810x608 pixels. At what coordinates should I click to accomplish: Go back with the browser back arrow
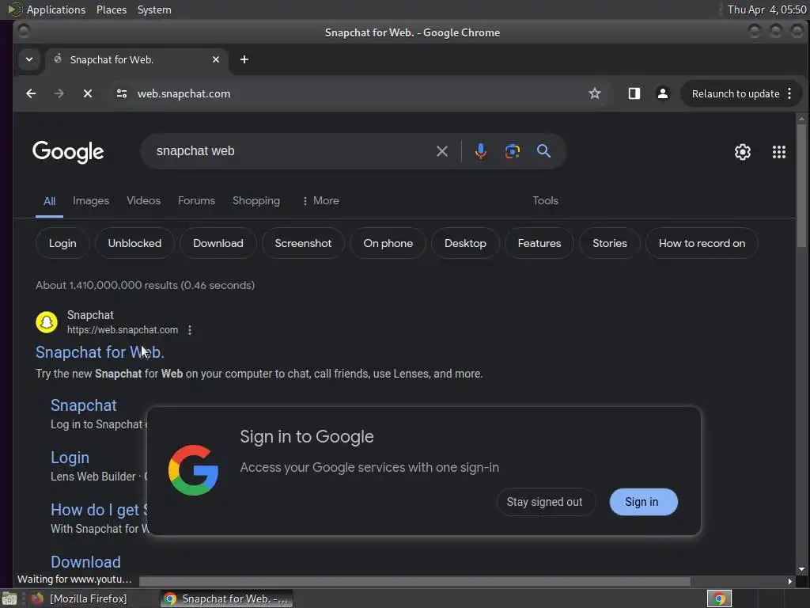[31, 93]
